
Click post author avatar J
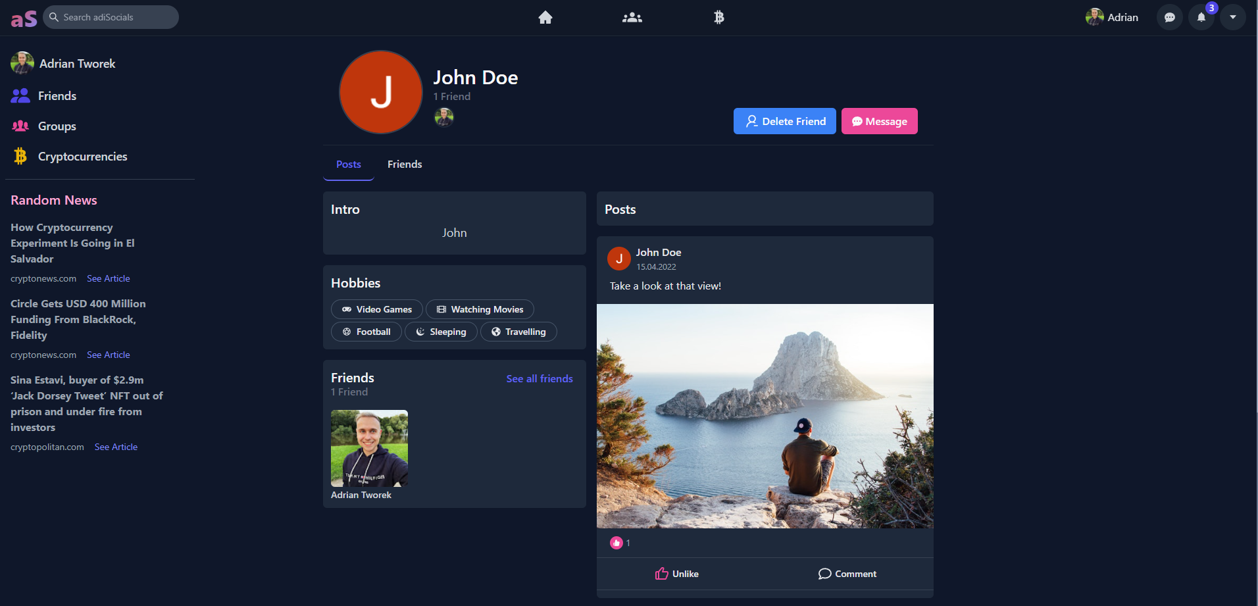(619, 259)
